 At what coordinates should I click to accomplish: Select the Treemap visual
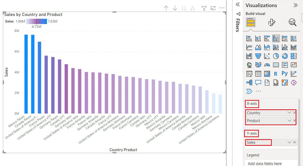click(294, 56)
